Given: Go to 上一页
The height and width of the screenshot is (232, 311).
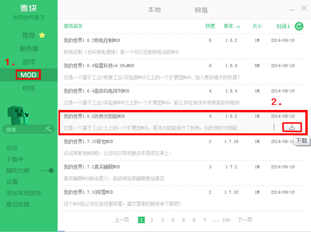Looking at the screenshot, I should (122, 220).
